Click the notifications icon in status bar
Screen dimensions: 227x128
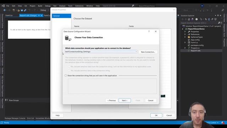(x=223, y=123)
